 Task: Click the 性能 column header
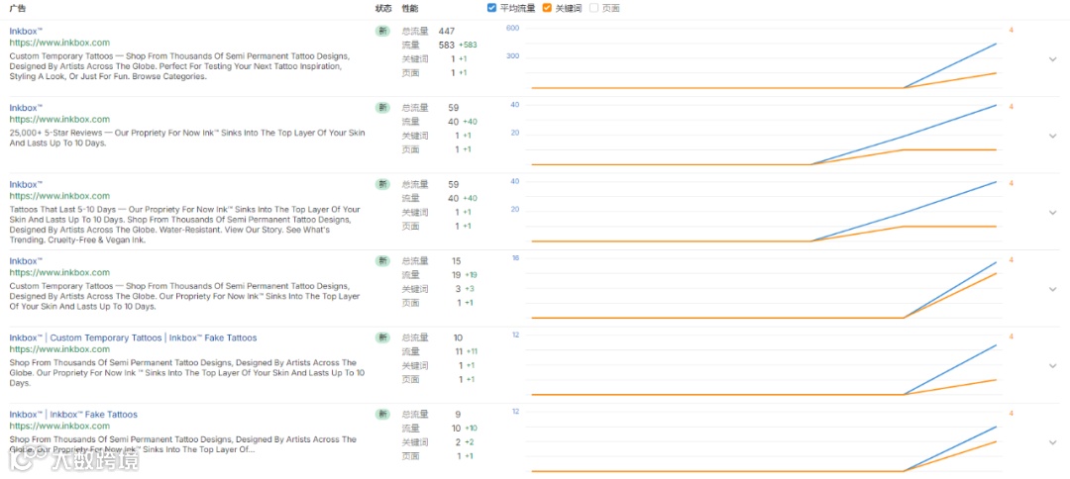click(410, 8)
